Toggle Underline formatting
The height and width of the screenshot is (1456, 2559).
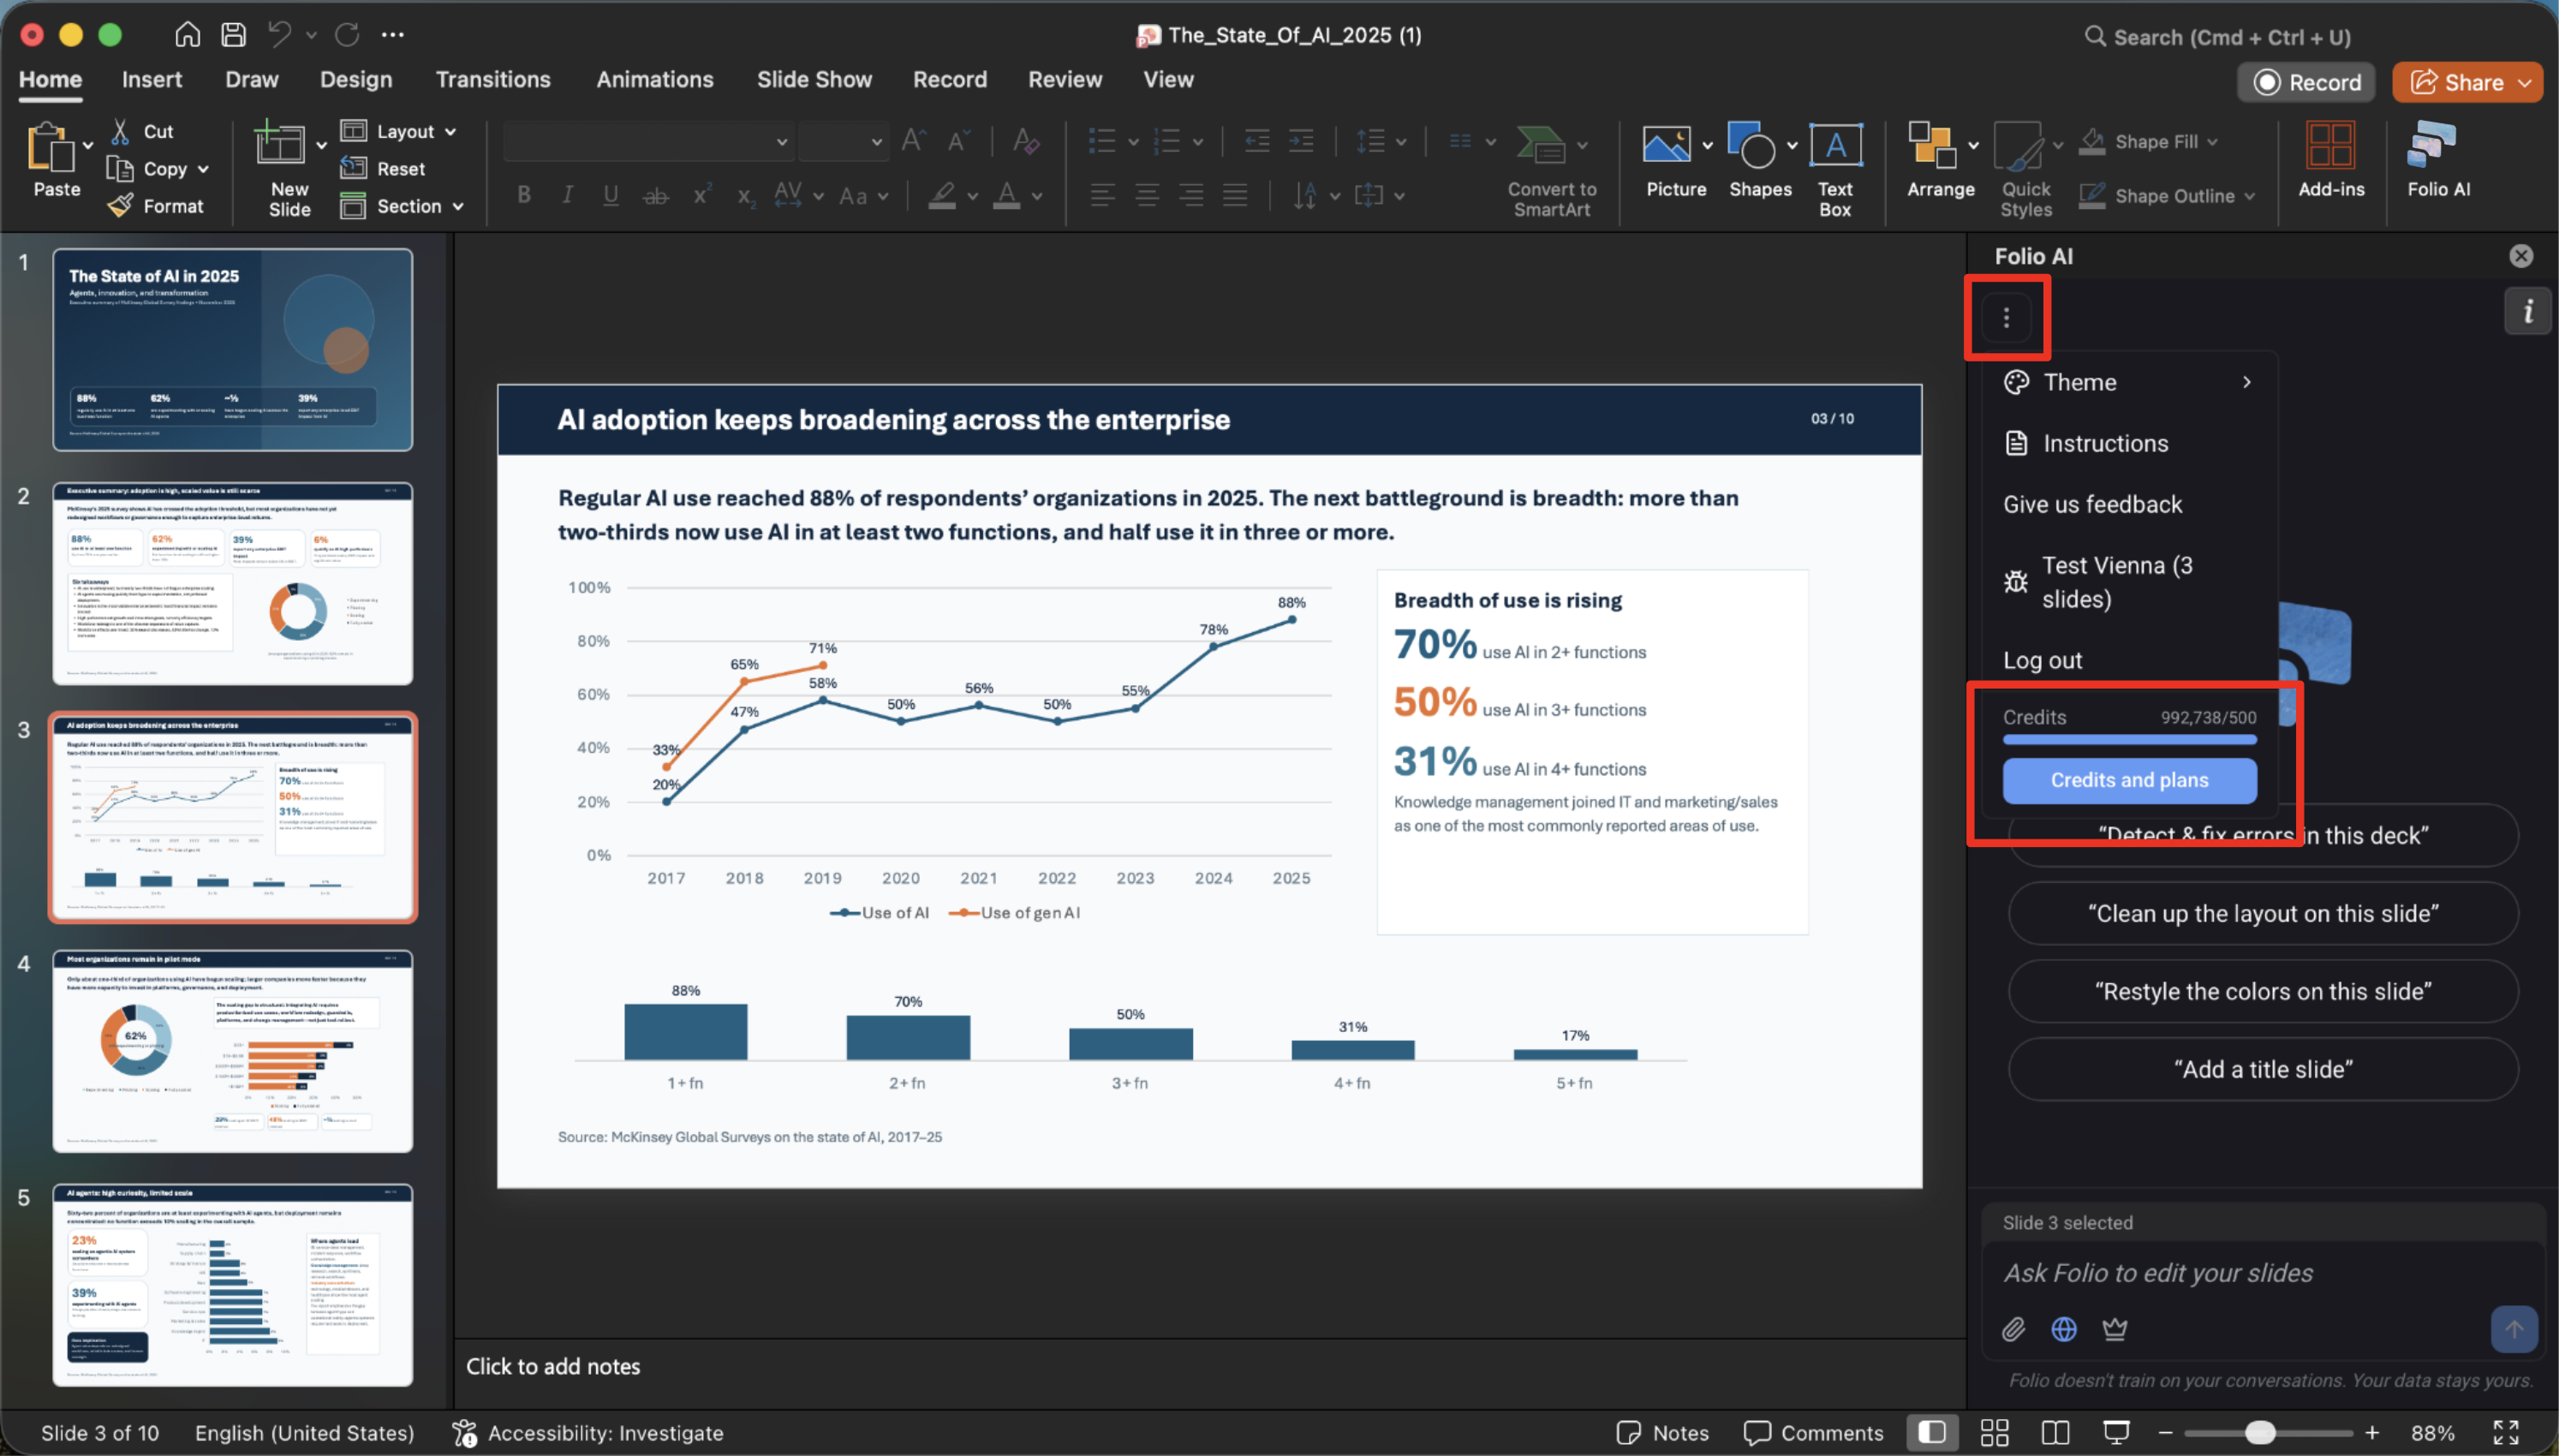click(611, 195)
